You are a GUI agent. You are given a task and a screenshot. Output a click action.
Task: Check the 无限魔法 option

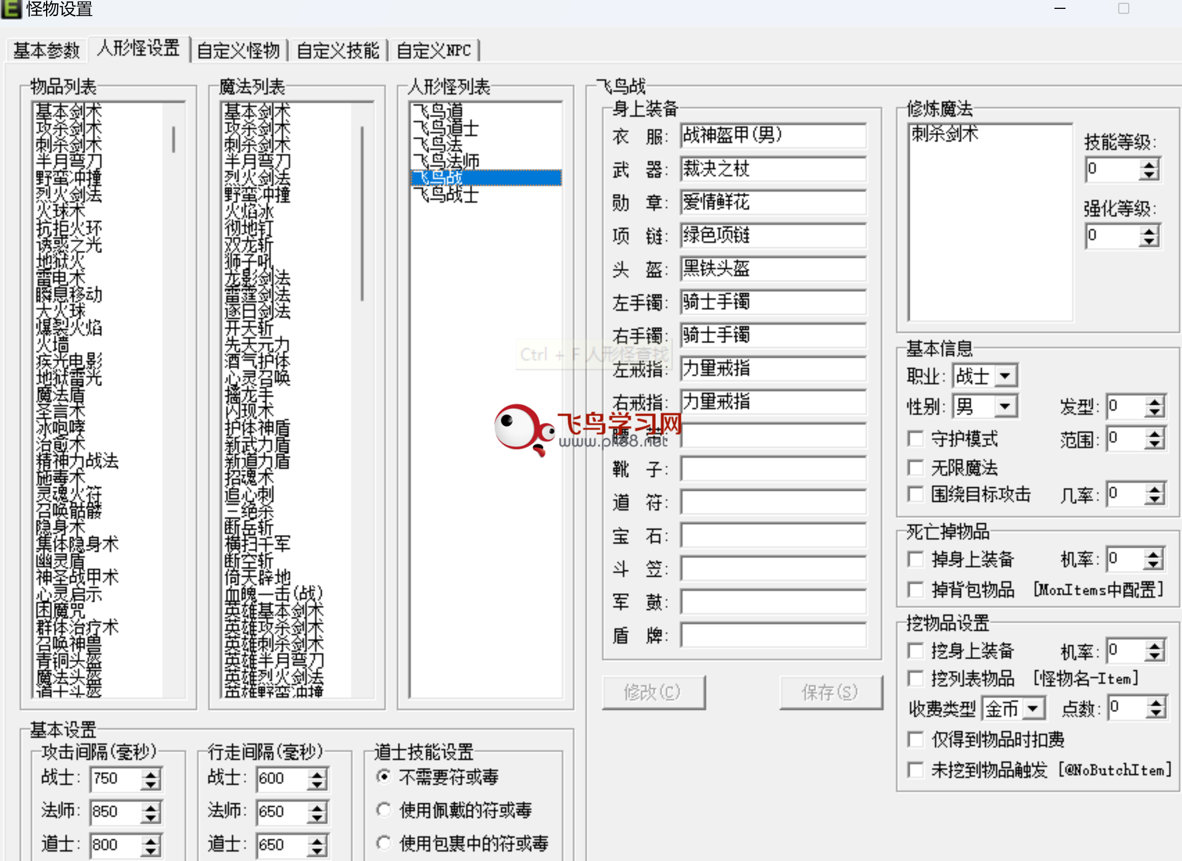(x=915, y=467)
